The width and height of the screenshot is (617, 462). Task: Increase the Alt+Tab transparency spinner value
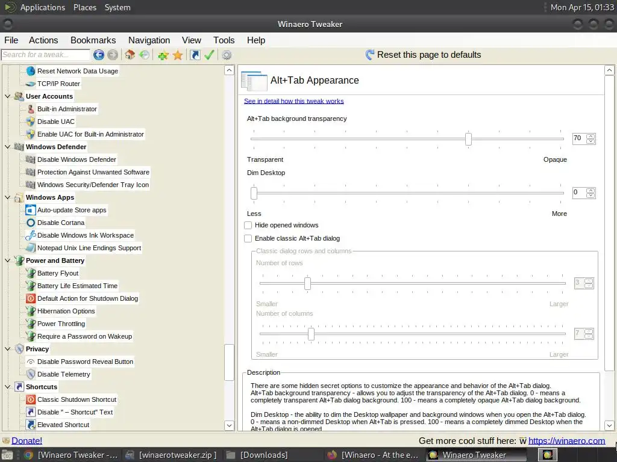[x=590, y=136]
